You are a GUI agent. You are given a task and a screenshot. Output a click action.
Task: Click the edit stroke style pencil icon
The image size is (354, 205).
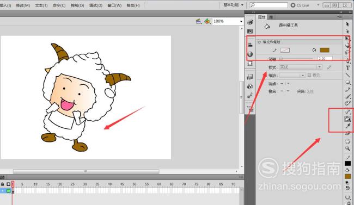point(329,67)
